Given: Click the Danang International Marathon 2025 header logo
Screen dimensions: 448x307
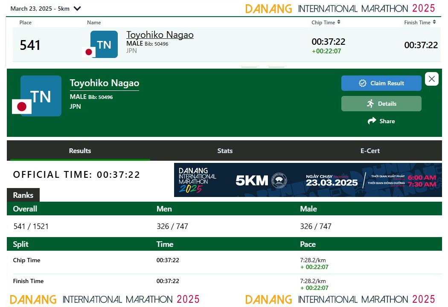Looking at the screenshot, I should pyautogui.click(x=340, y=9).
